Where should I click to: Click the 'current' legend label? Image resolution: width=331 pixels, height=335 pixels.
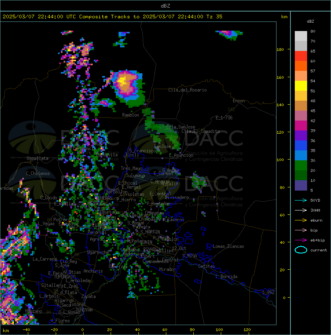319,250
